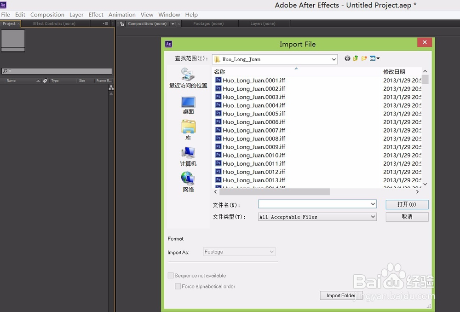Viewport: 460px width, 312px height.
Task: Click PS file icon of Huo_Long_Juan.0005.iff
Action: click(x=218, y=113)
